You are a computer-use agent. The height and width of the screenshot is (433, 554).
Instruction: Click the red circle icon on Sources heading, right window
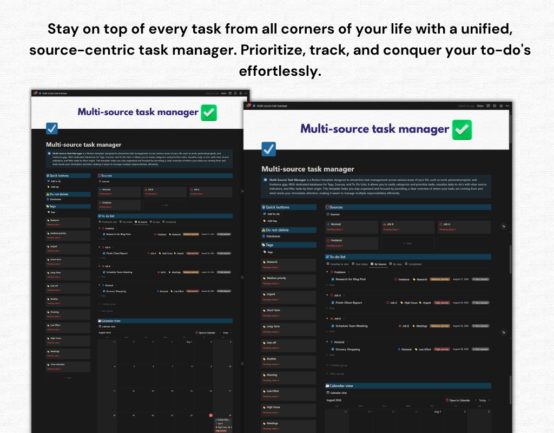click(x=327, y=207)
